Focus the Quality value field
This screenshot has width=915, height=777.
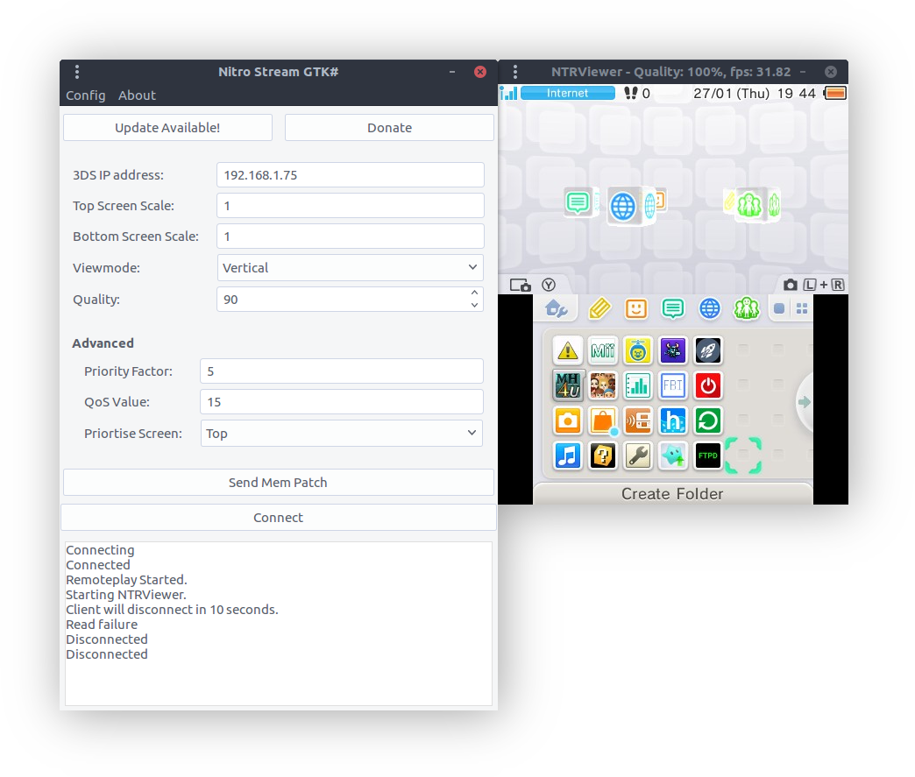(x=342, y=300)
